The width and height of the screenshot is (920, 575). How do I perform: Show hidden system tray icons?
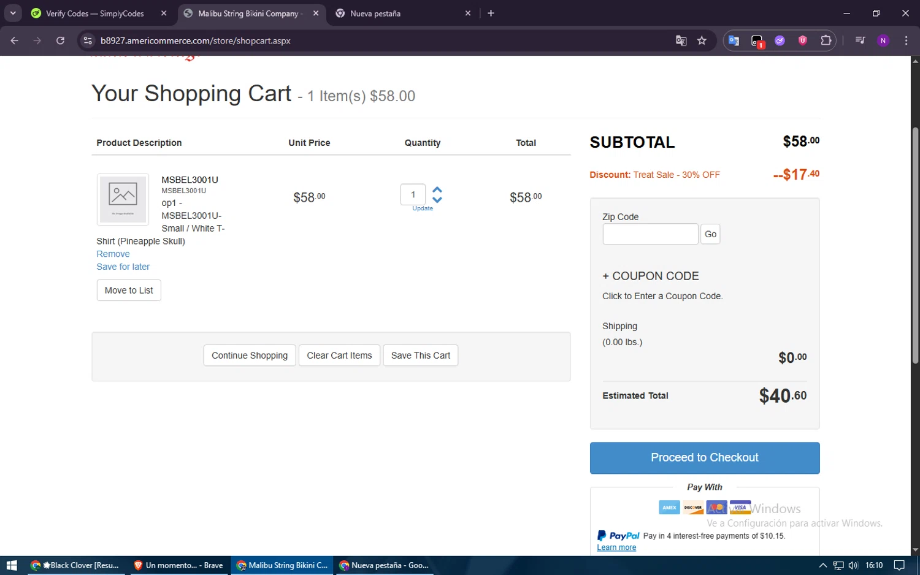point(822,565)
